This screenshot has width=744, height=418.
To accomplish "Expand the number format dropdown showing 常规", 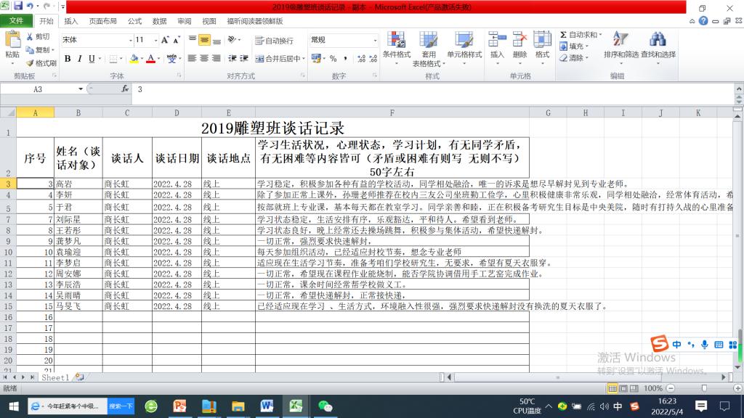I will [x=375, y=40].
